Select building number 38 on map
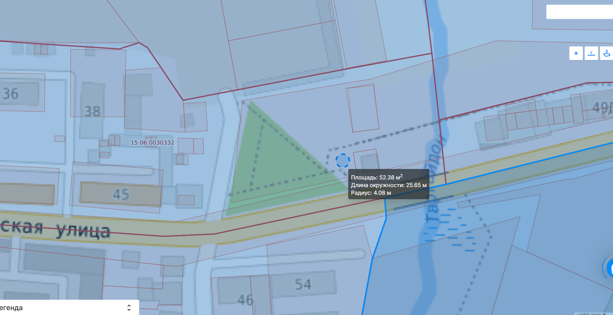The image size is (613, 315). (x=92, y=111)
